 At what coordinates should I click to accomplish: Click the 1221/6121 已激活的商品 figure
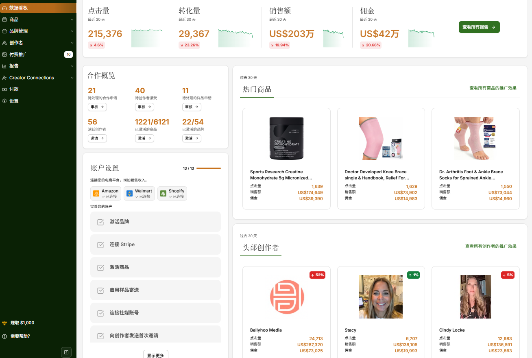152,122
